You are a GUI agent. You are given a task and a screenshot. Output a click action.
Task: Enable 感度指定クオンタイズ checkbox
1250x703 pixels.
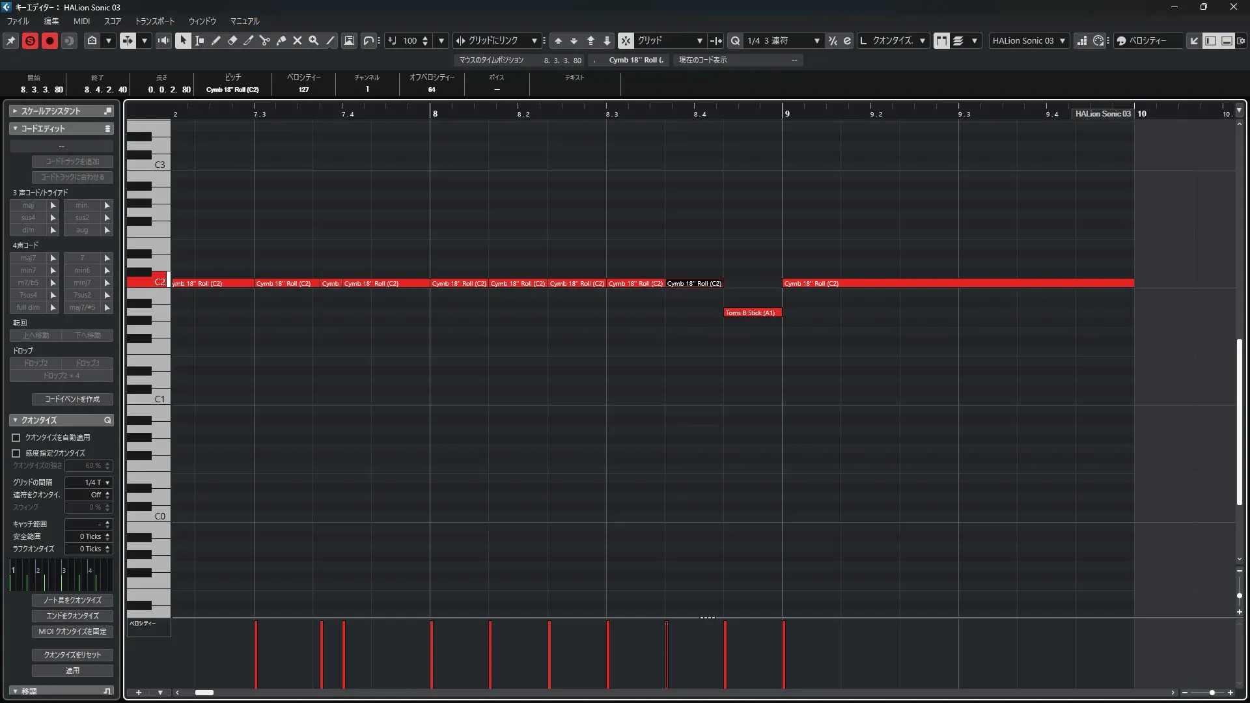click(16, 453)
